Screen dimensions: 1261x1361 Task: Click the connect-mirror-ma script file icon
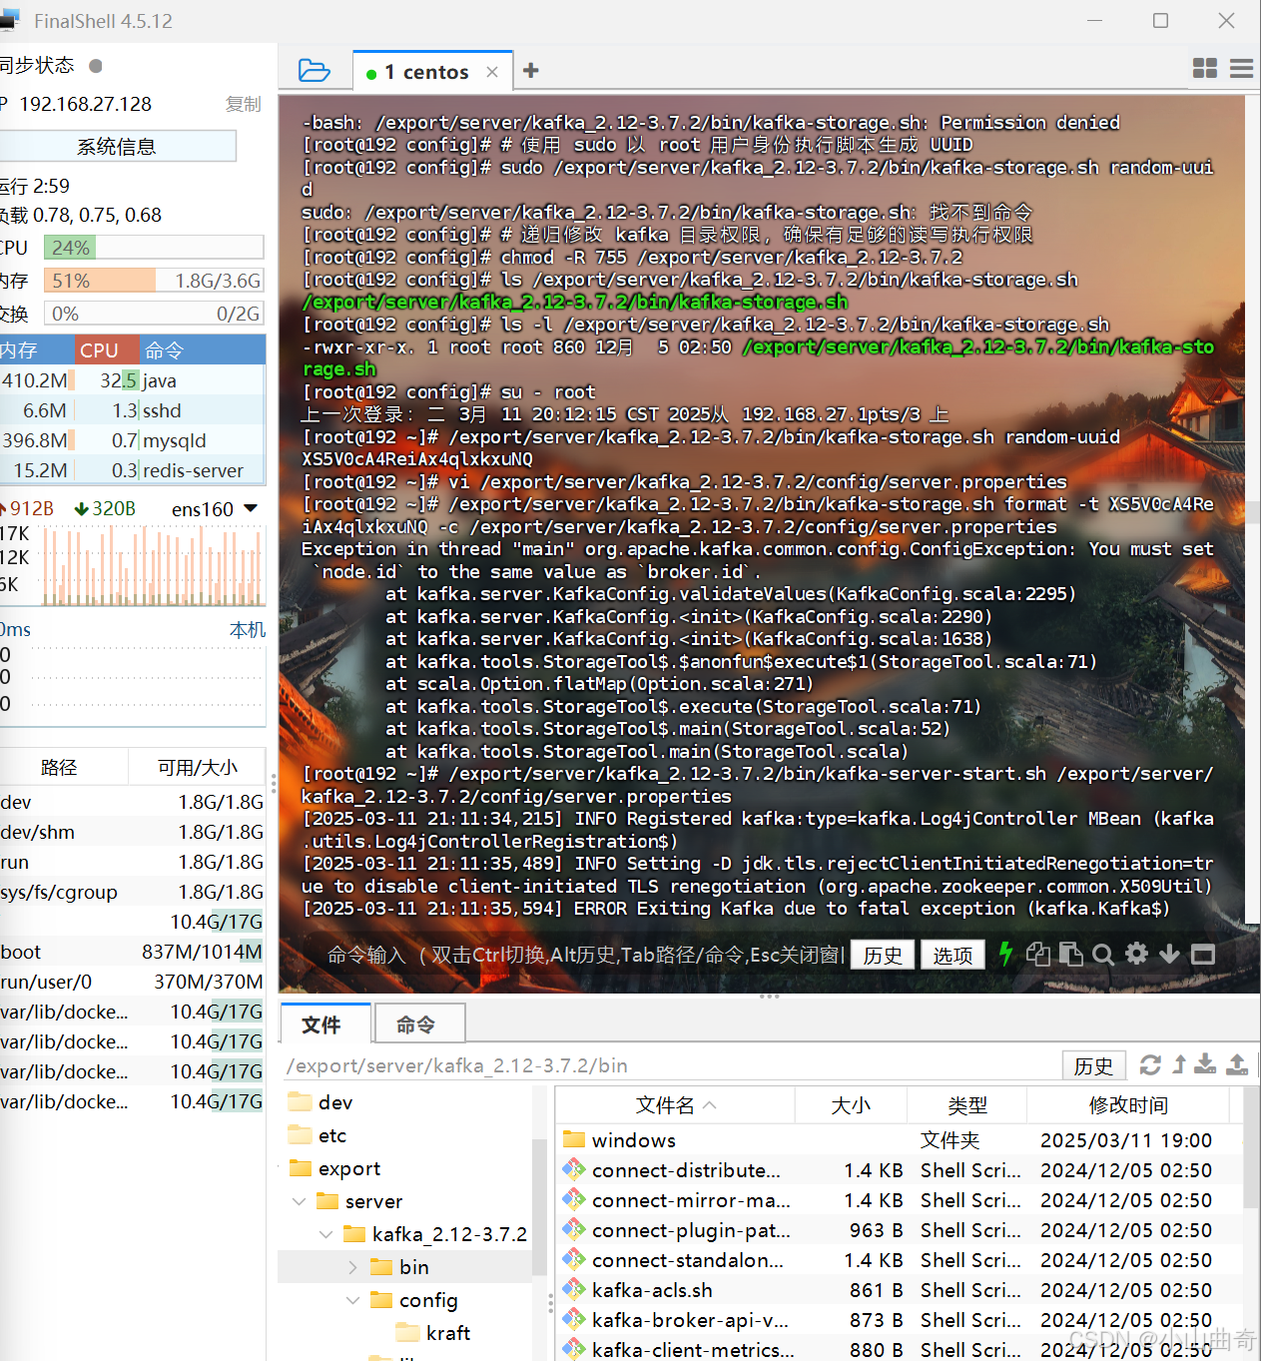point(574,1200)
